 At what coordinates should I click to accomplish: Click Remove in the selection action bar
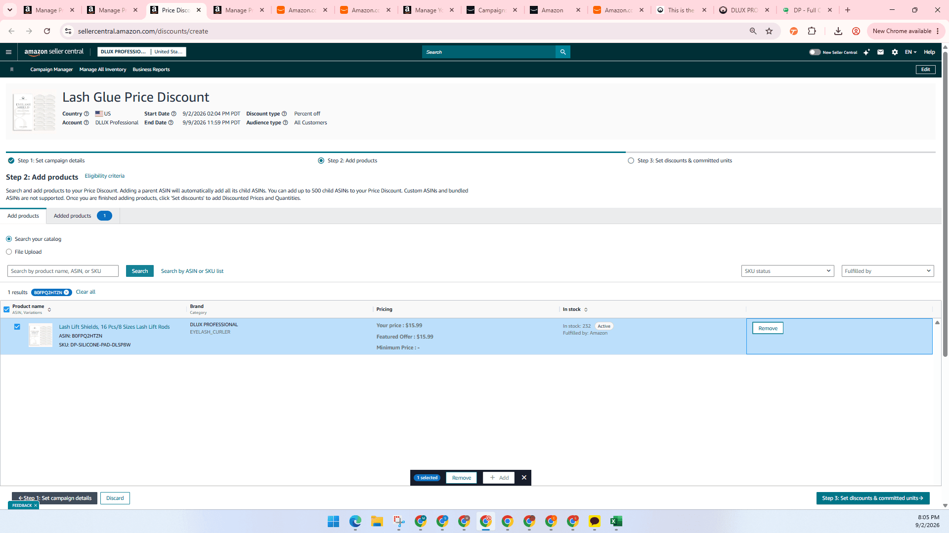(x=462, y=478)
